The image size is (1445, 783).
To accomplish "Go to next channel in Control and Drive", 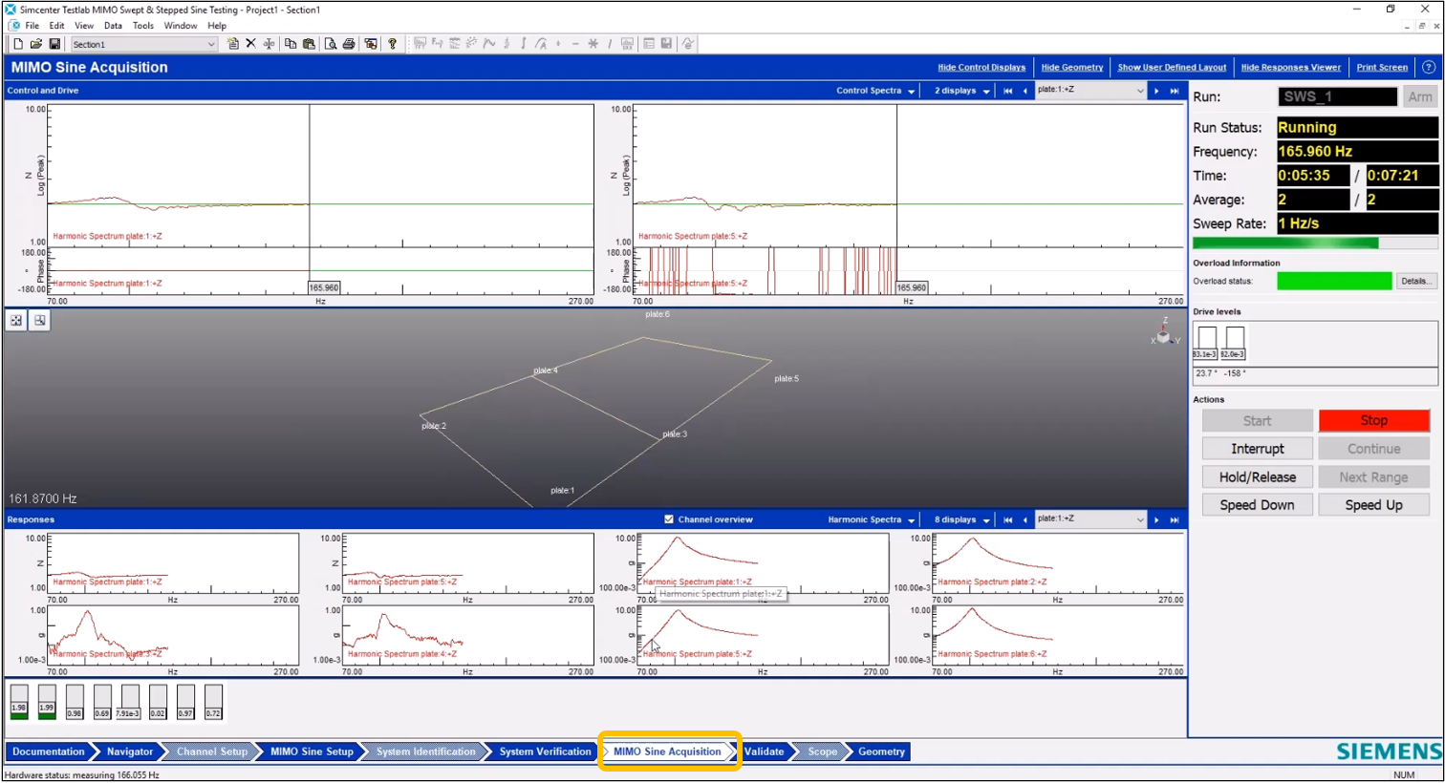I will [x=1156, y=91].
